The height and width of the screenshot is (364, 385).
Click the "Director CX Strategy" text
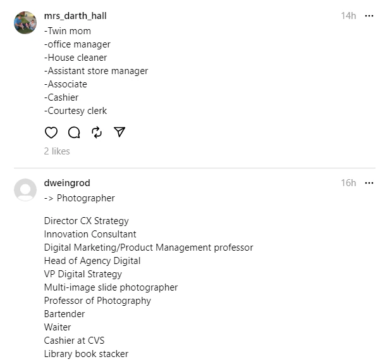(86, 221)
